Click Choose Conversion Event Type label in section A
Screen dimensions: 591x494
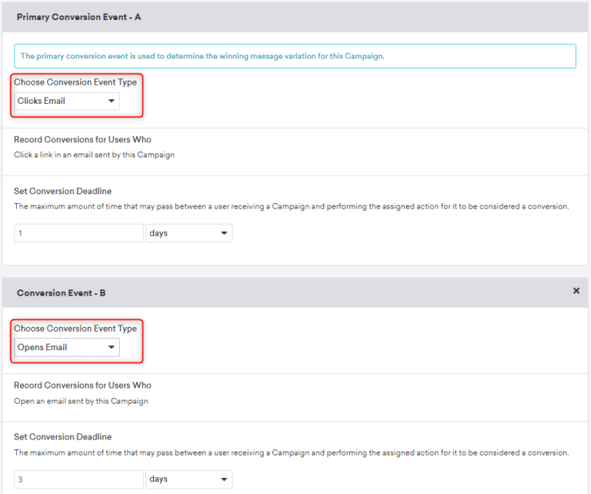[x=75, y=82]
